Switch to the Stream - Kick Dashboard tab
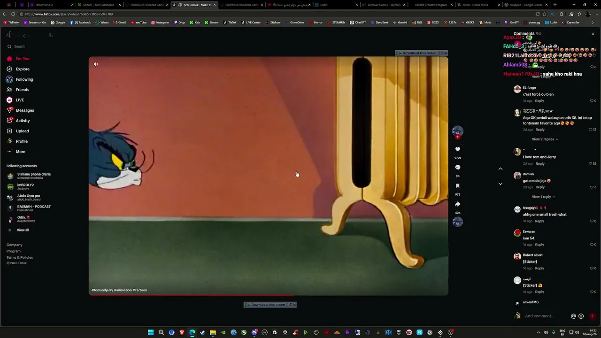The height and width of the screenshot is (338, 601). [x=99, y=5]
